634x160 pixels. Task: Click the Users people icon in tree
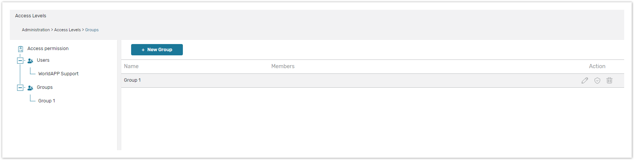(x=31, y=61)
